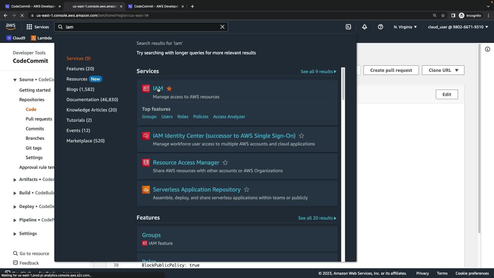
Task: Favorite Resource Access Manager with star
Action: [225, 163]
